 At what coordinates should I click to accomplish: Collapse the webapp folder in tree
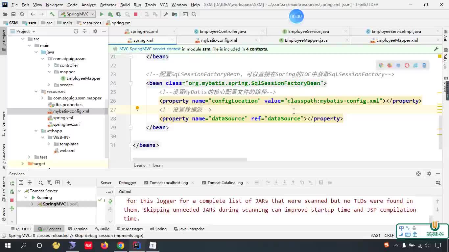pos(36,131)
